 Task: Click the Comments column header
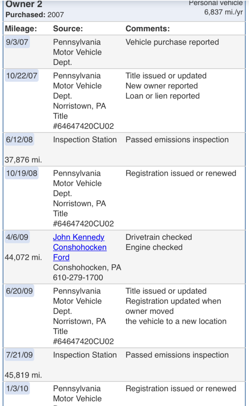pyautogui.click(x=147, y=29)
